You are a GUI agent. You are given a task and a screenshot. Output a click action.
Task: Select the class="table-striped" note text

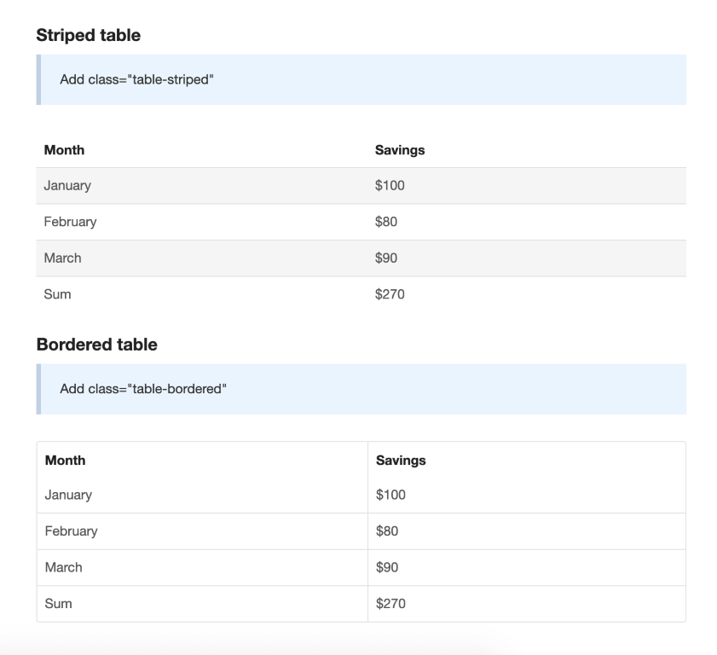click(136, 79)
